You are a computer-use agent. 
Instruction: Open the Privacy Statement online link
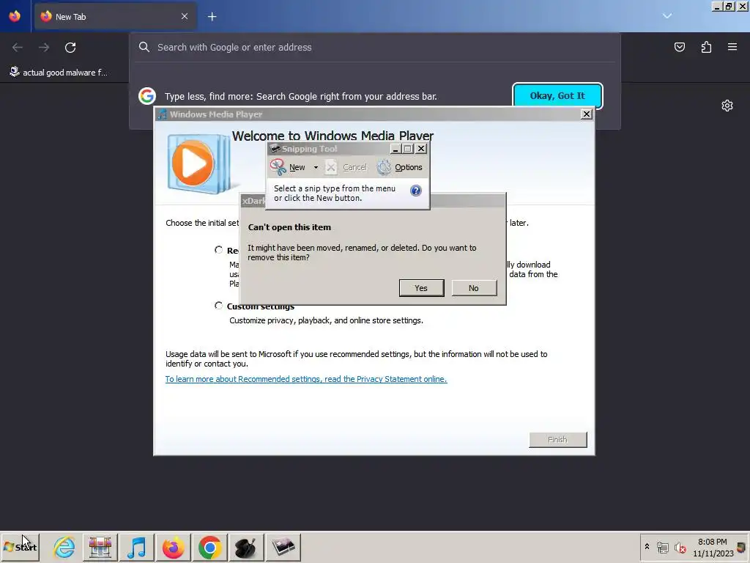306,379
